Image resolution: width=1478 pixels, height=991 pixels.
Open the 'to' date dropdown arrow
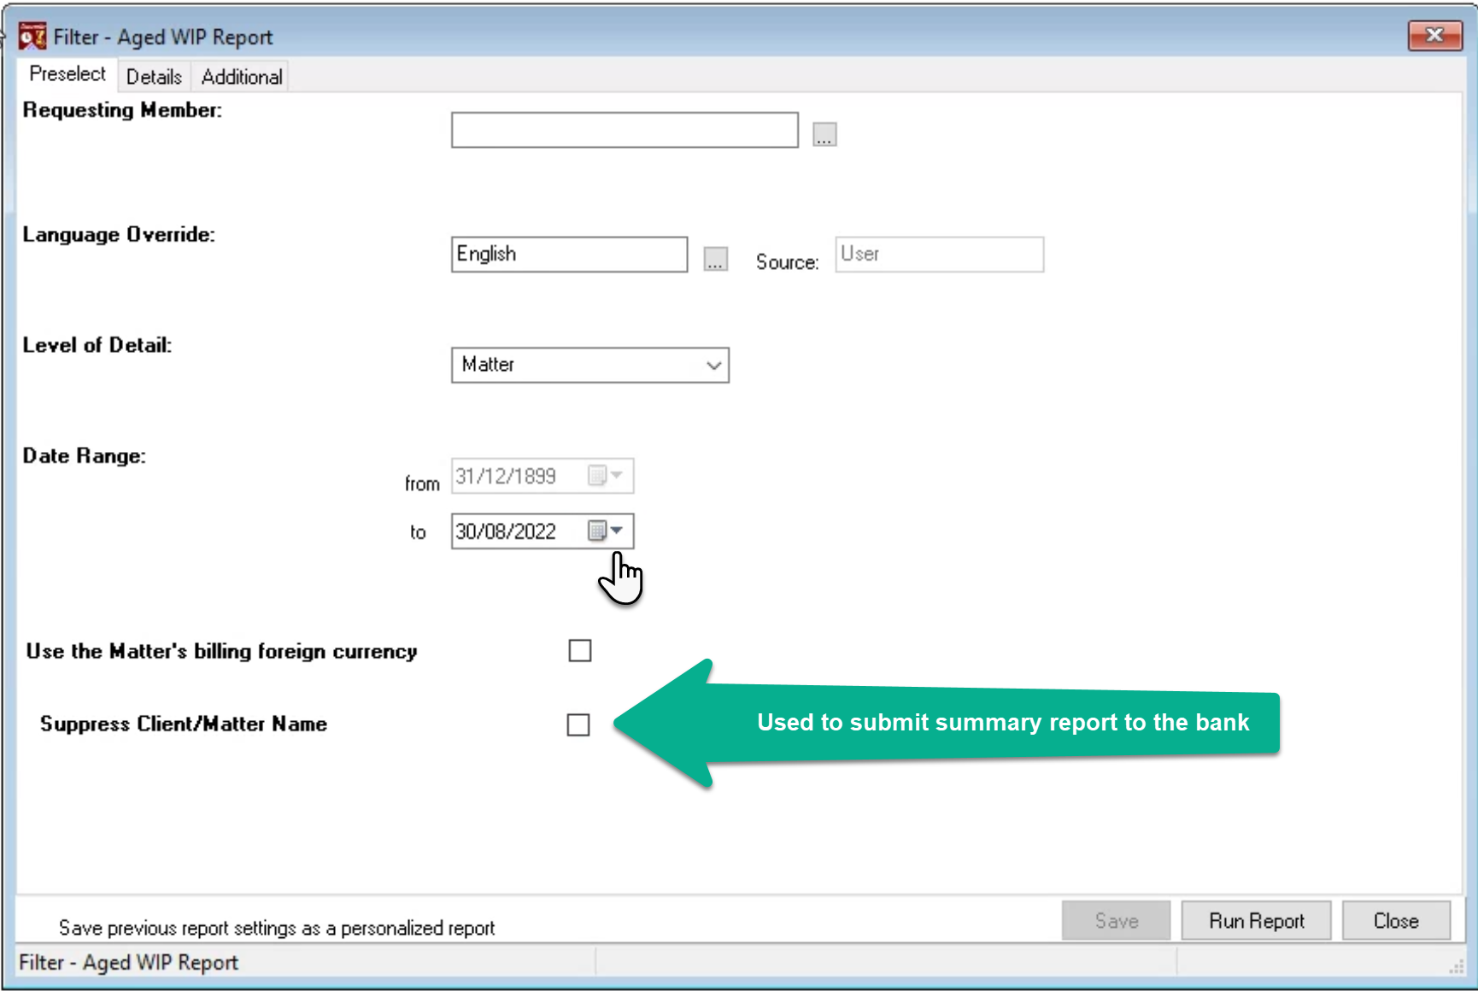617,531
